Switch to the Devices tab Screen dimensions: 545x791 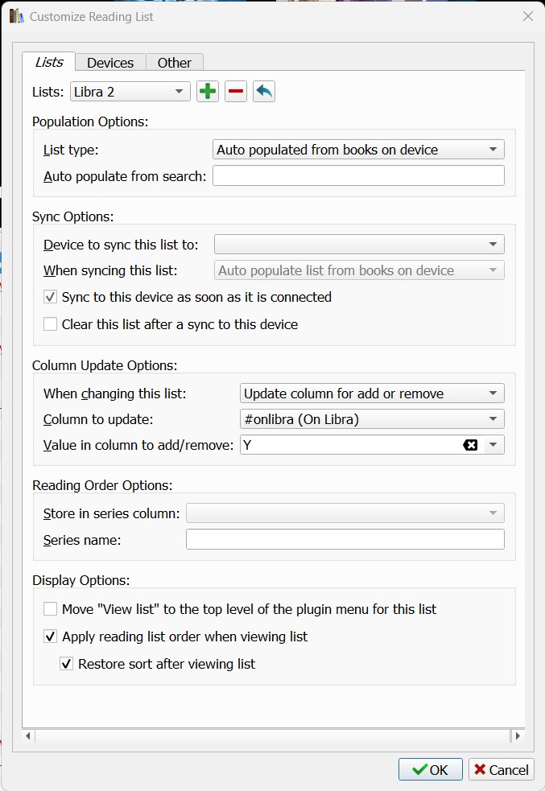110,63
